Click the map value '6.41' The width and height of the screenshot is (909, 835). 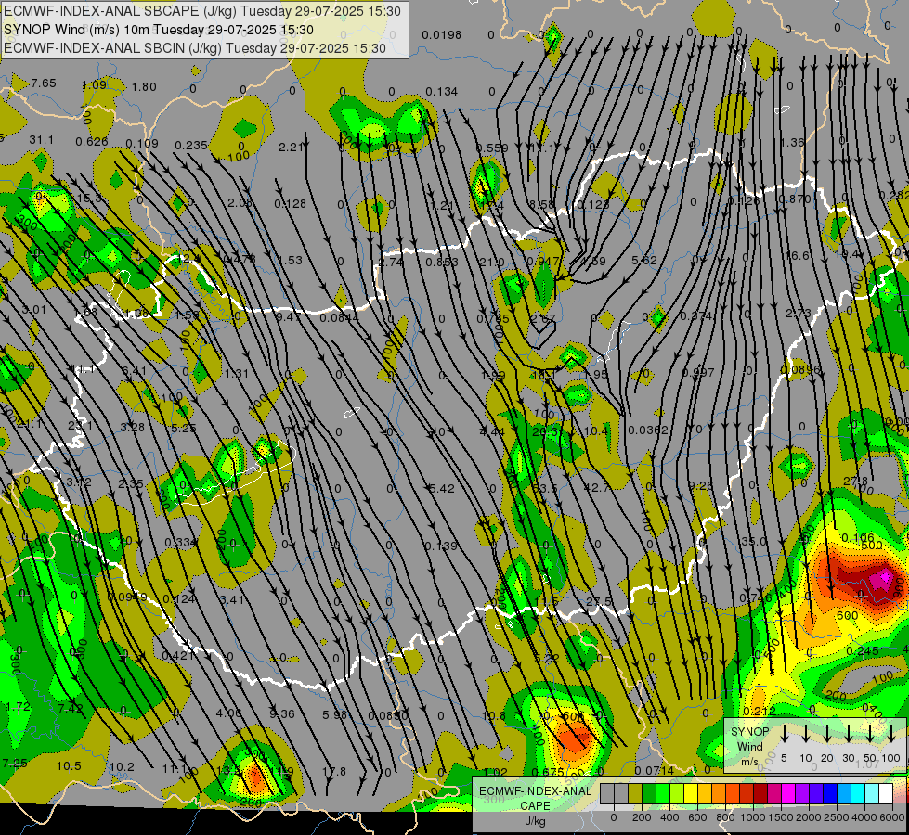coord(135,370)
